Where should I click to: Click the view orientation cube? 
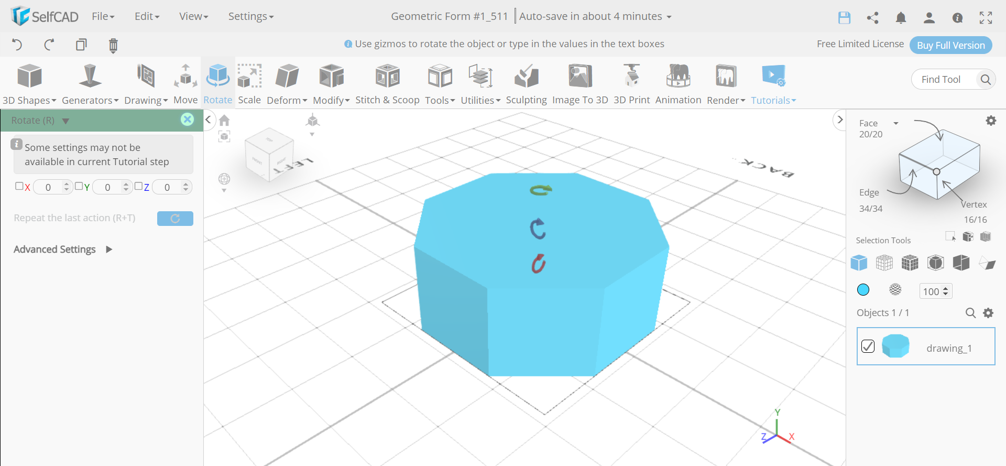pos(269,154)
